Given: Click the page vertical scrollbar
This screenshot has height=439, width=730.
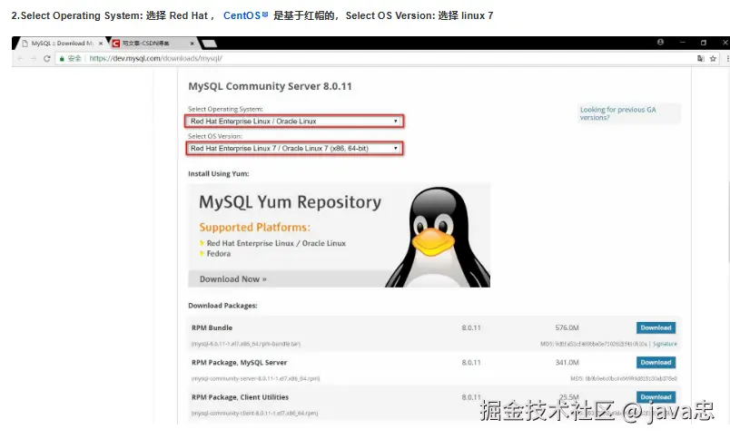Looking at the screenshot, I should (727, 223).
